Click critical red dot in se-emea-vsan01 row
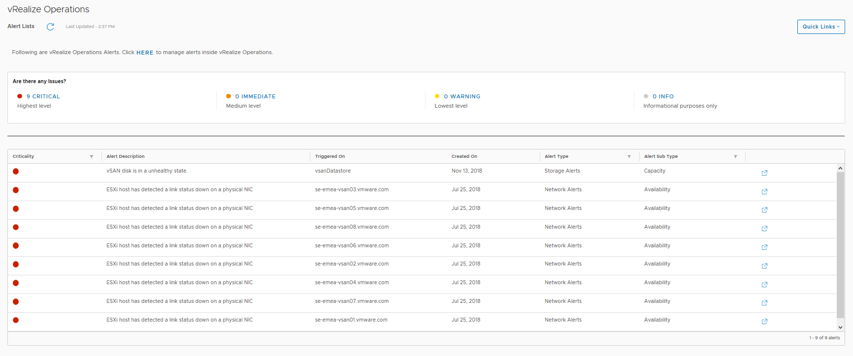The image size is (853, 356). pos(16,320)
